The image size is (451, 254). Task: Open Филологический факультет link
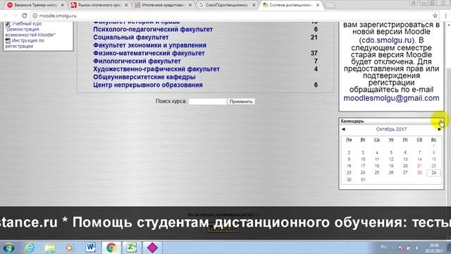137,61
